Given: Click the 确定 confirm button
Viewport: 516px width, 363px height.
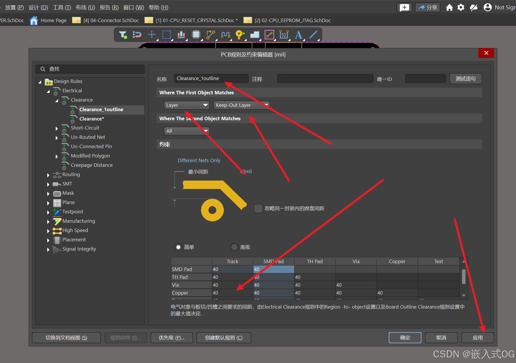Looking at the screenshot, I should click(405, 338).
